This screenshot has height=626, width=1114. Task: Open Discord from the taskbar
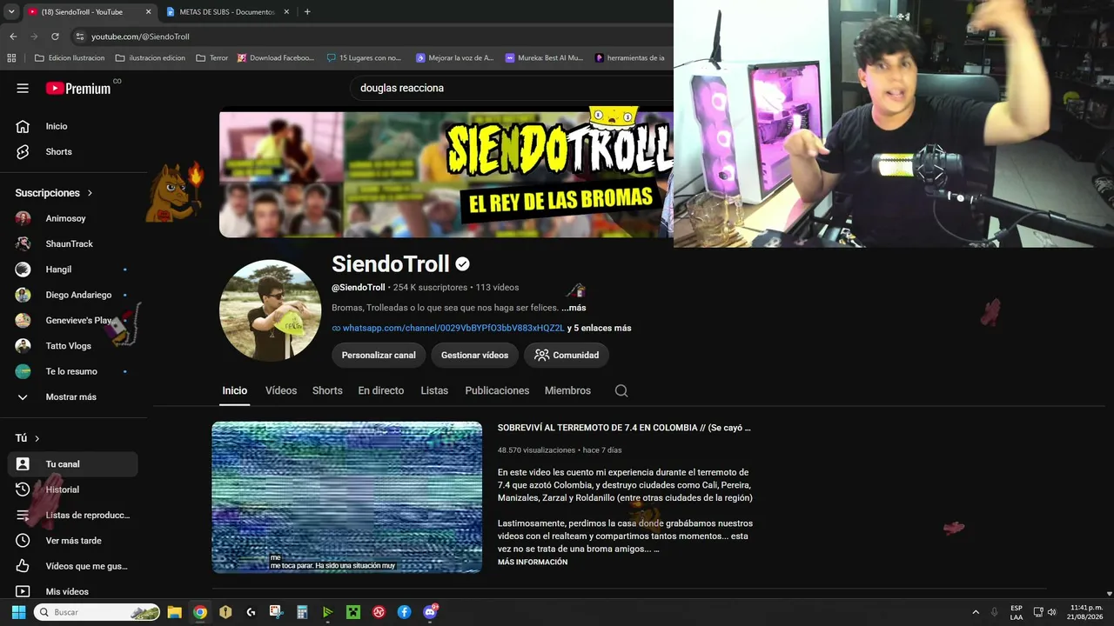430,612
